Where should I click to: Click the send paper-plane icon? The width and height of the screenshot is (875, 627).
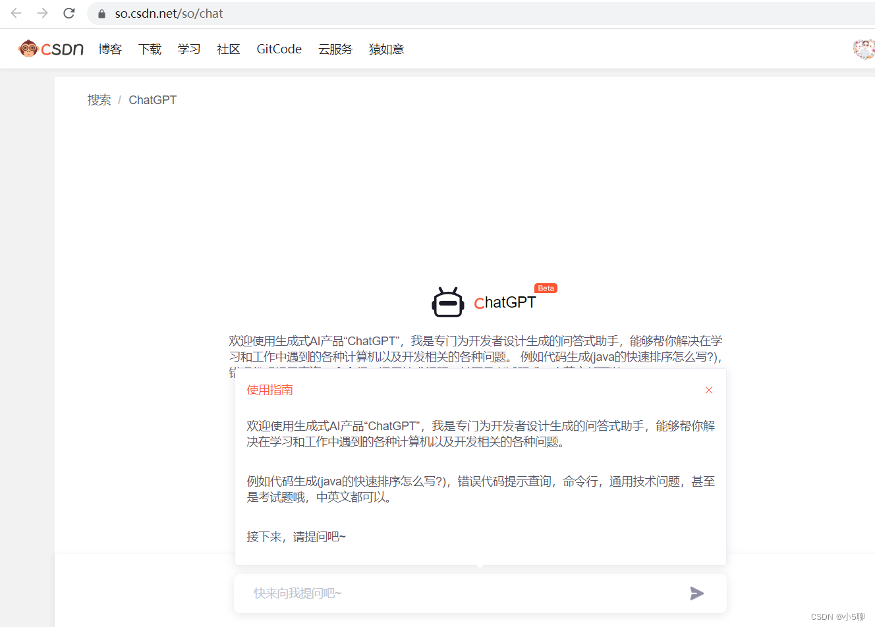coord(696,593)
